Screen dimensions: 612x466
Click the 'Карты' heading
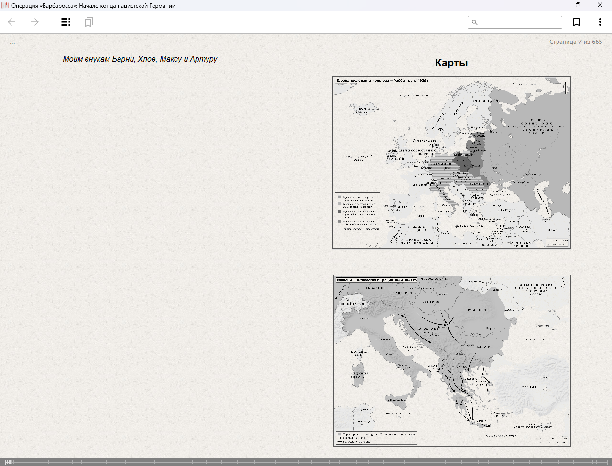pos(451,63)
